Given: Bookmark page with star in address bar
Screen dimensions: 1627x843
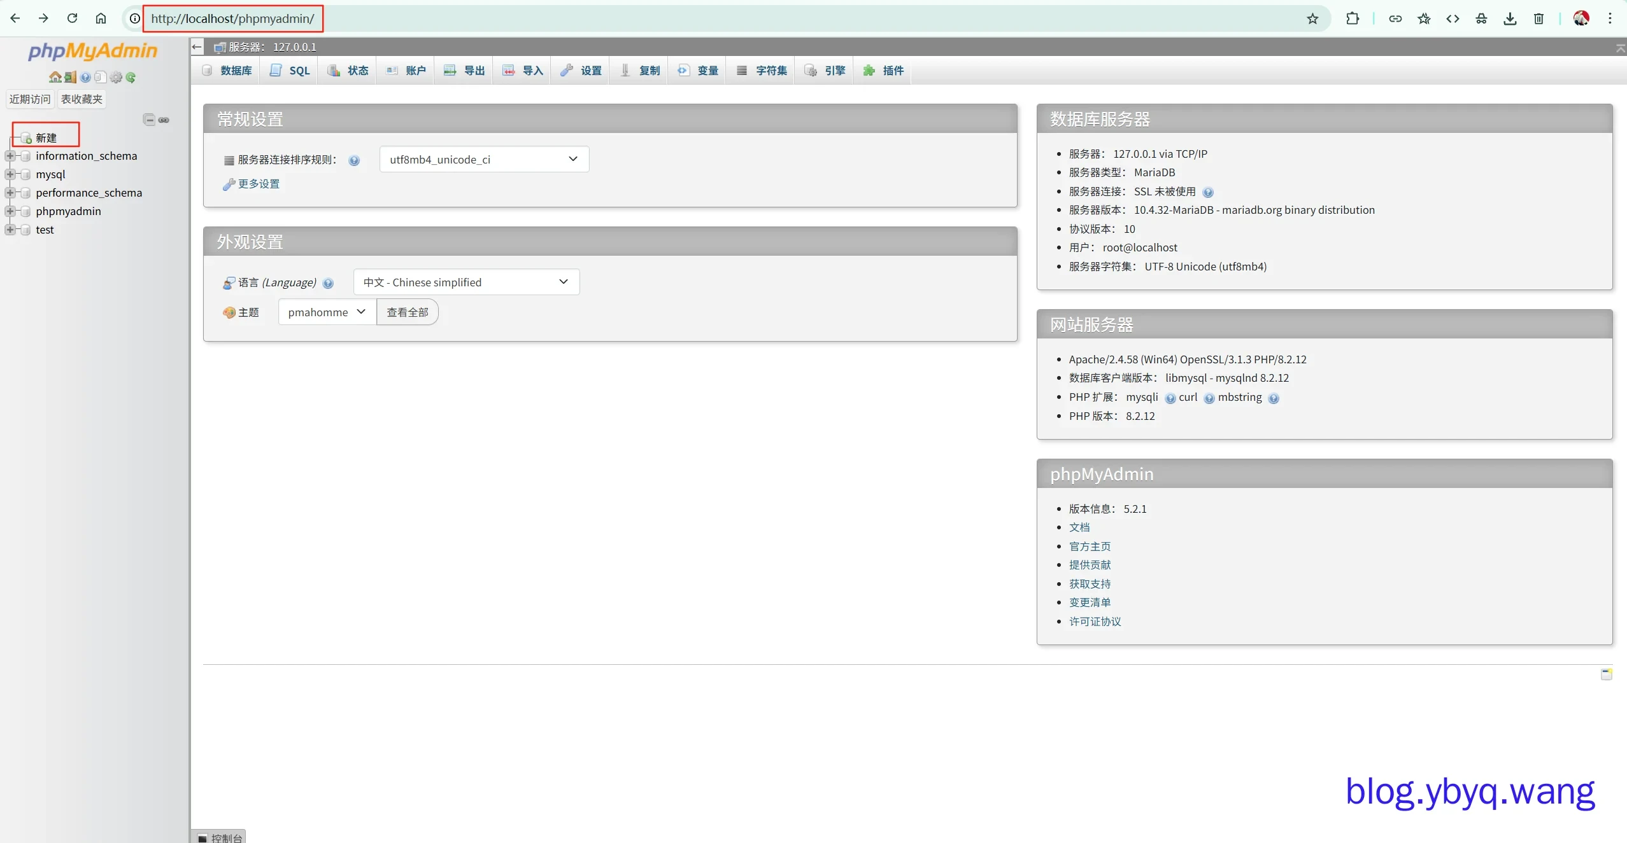Looking at the screenshot, I should [1312, 18].
